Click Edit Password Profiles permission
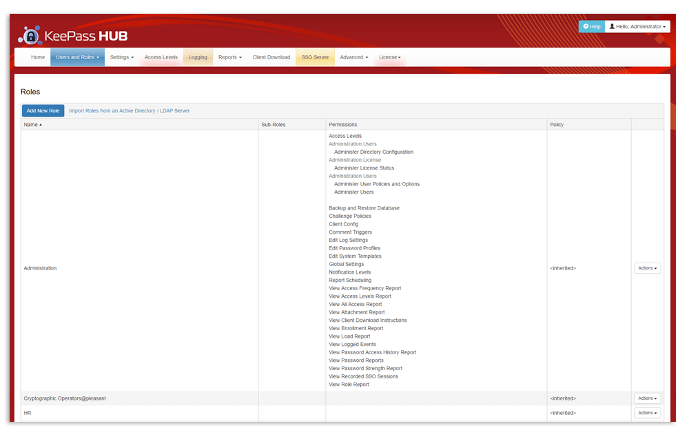 355,248
